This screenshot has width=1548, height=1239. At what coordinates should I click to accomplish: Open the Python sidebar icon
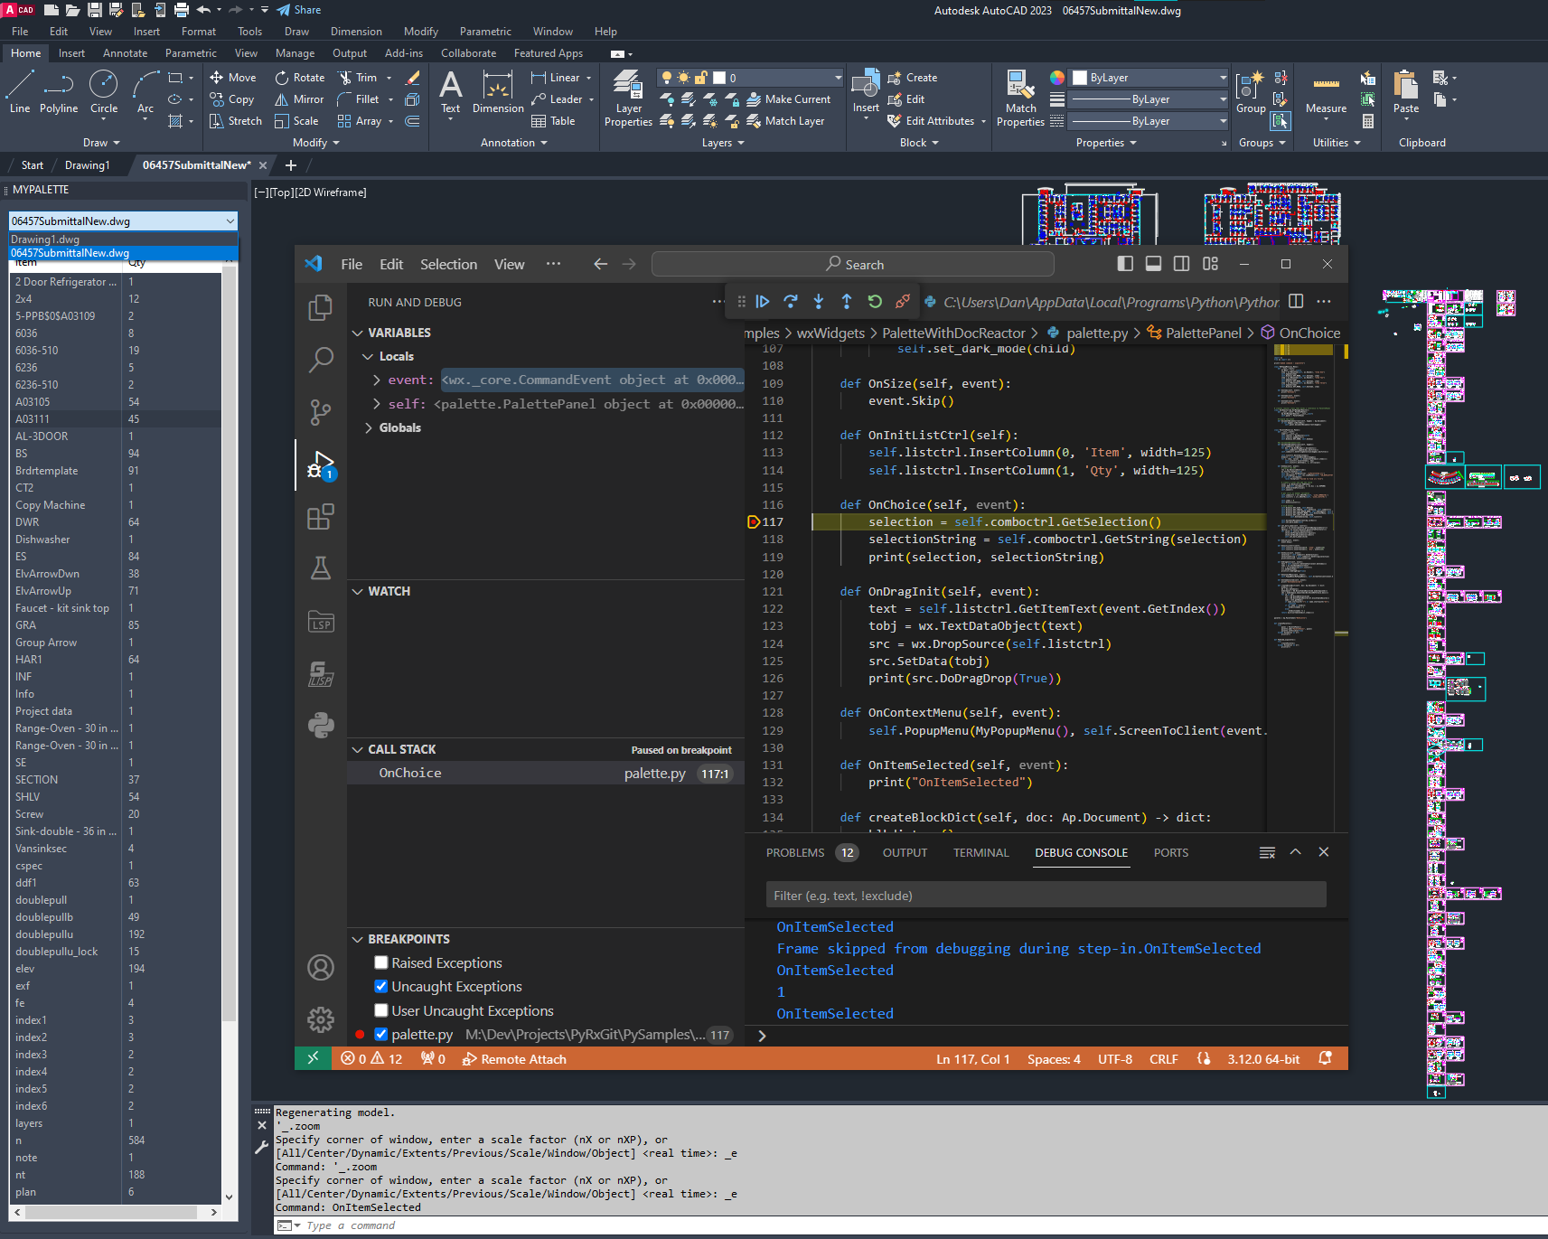pos(321,725)
